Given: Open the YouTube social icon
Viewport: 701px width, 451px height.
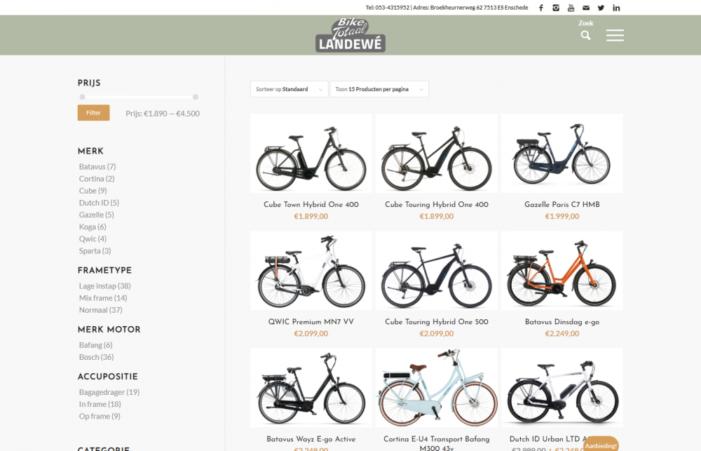Looking at the screenshot, I should click(571, 8).
